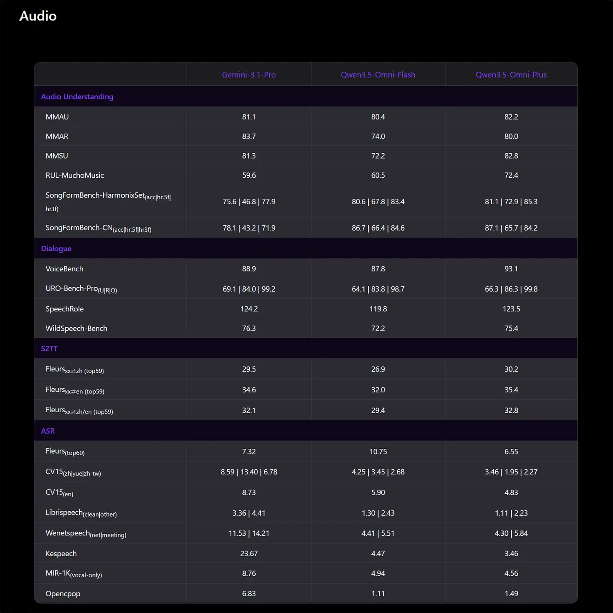Click Gemini's Kespeech value 23.67
Viewport: 613px width, 613px height.
point(248,554)
